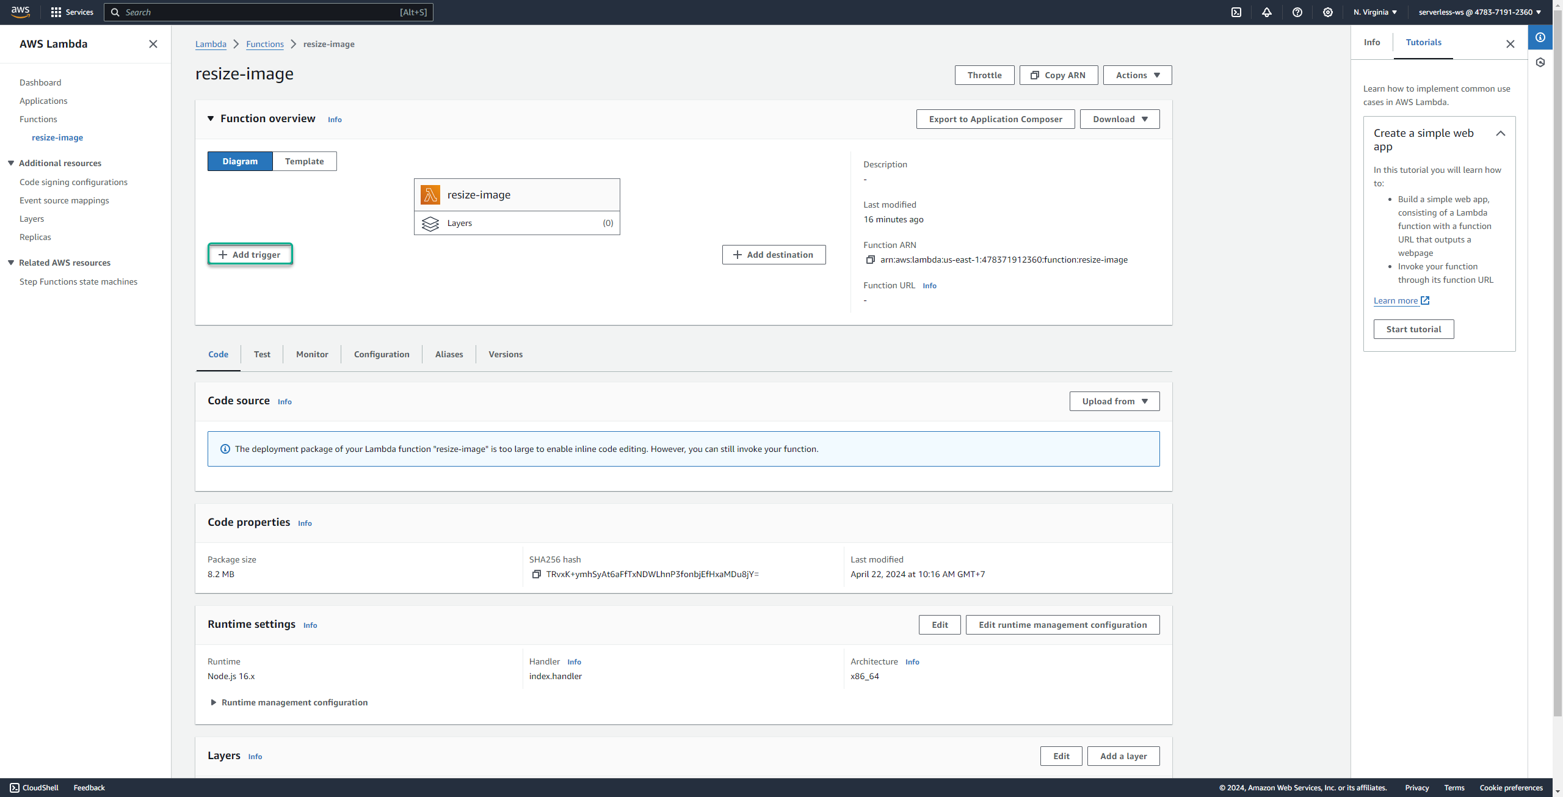
Task: Open the help question mark icon
Action: (x=1297, y=12)
